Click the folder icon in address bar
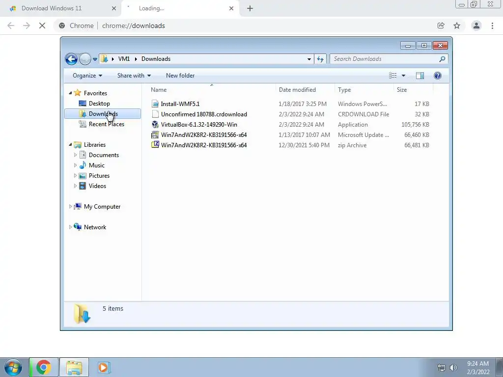This screenshot has height=377, width=503. click(x=104, y=59)
